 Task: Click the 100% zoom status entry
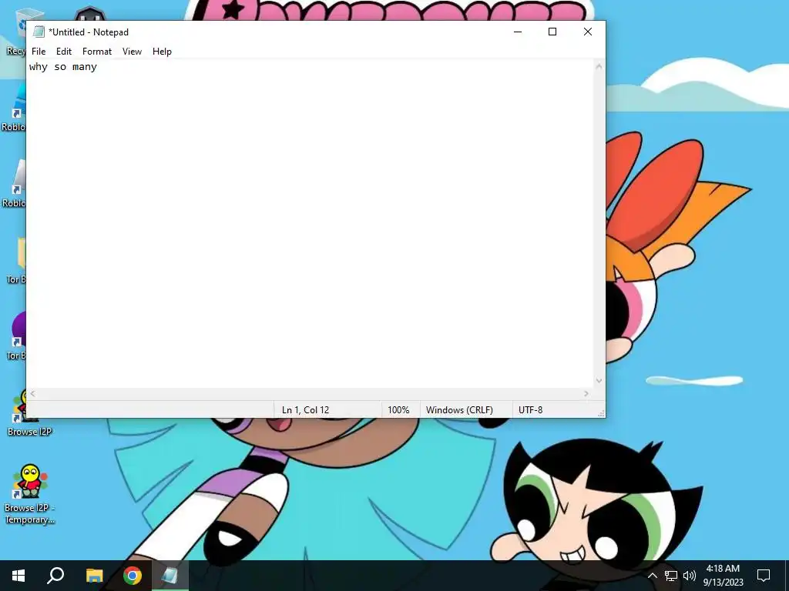(x=398, y=410)
